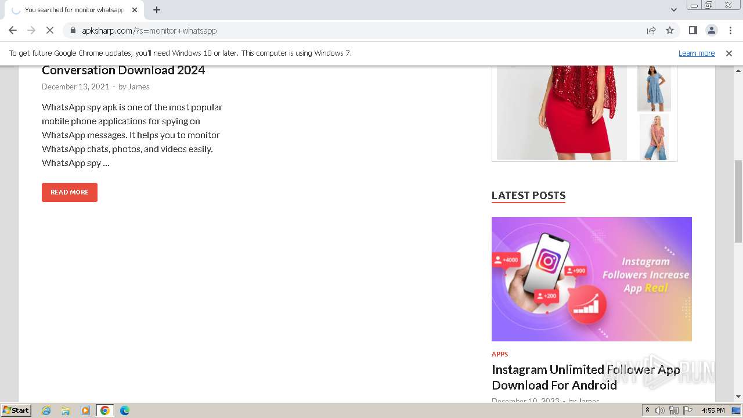Open the network status tray icon

(x=674, y=410)
